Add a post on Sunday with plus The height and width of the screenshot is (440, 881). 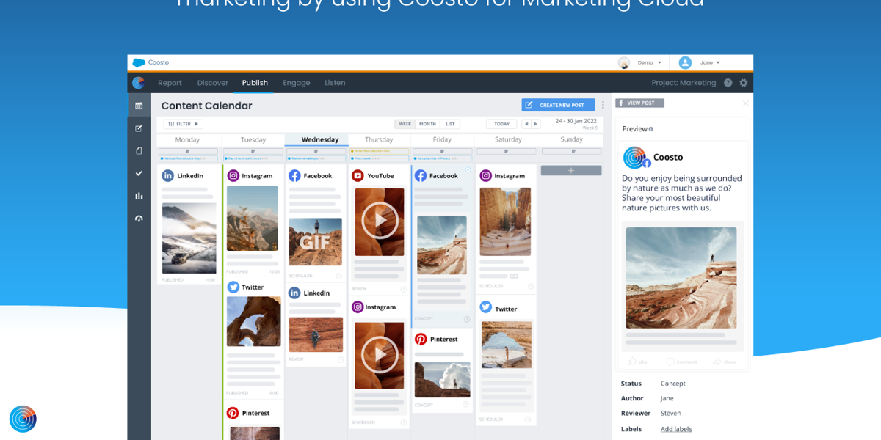click(571, 170)
